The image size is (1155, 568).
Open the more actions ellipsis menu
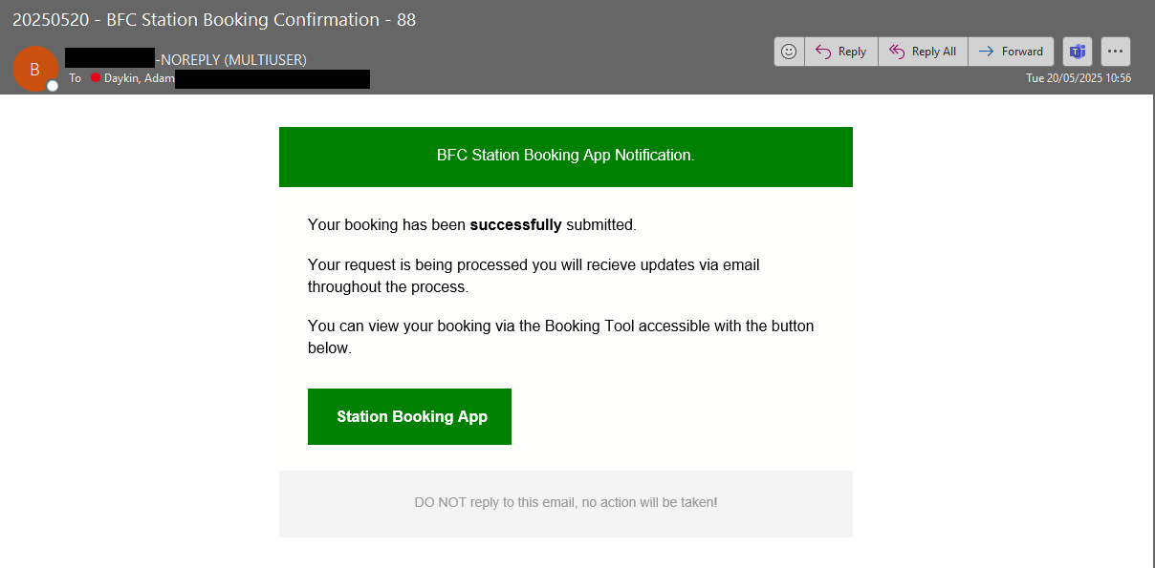coord(1116,52)
